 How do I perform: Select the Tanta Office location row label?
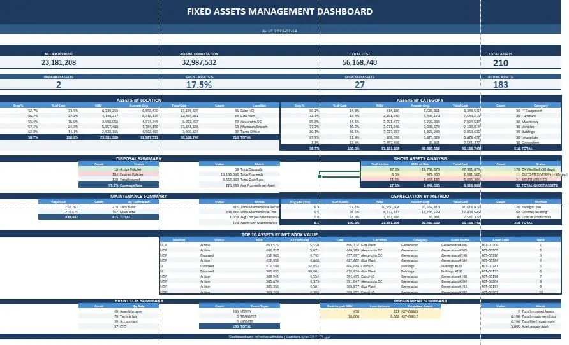[249, 132]
